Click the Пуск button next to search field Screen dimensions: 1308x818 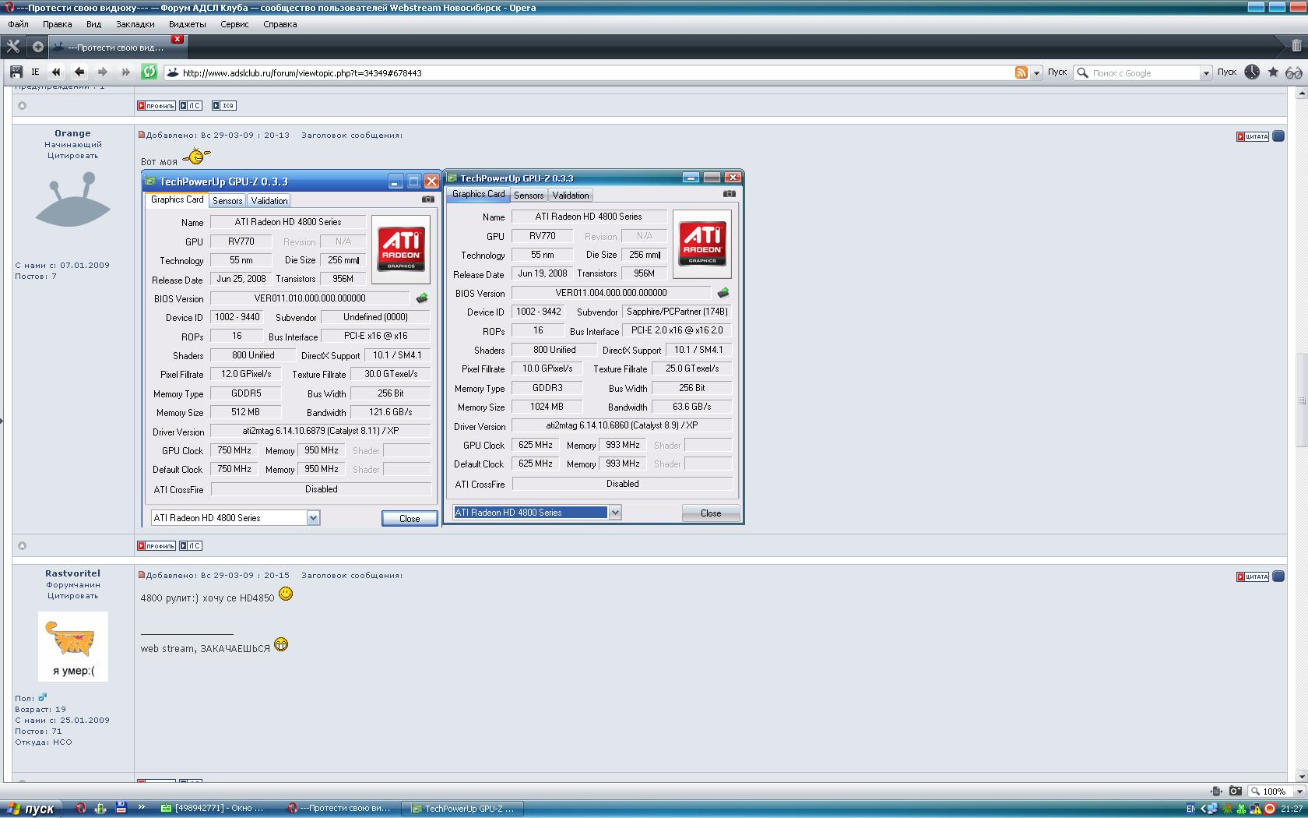pos(1227,72)
